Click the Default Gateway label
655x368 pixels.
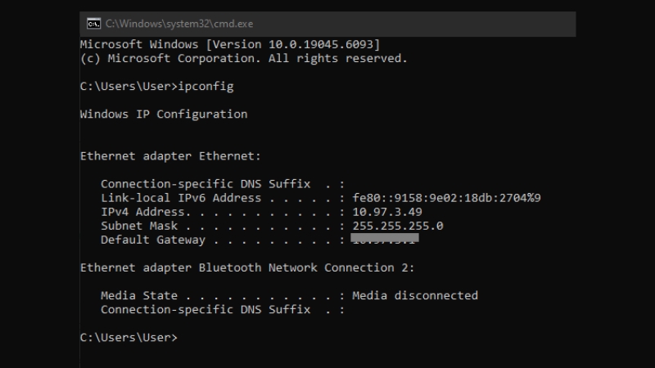[153, 240]
